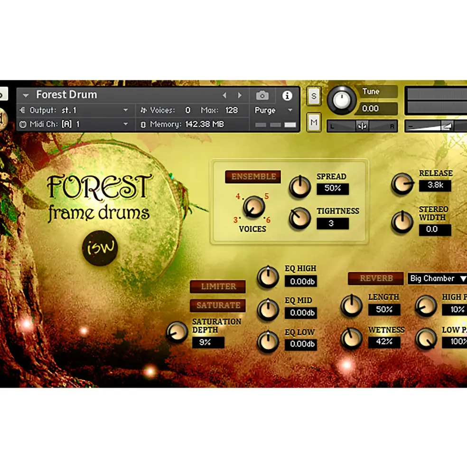Screen dimensions: 467x468
Task: Open the Midi Ch dropdown
Action: (126, 124)
